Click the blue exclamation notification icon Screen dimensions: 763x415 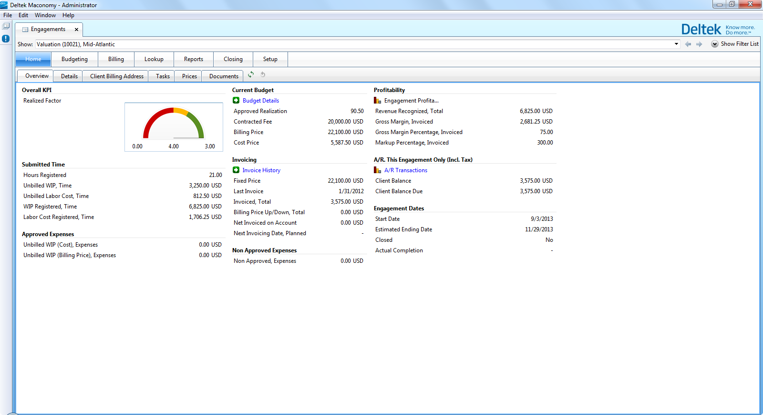[6, 39]
